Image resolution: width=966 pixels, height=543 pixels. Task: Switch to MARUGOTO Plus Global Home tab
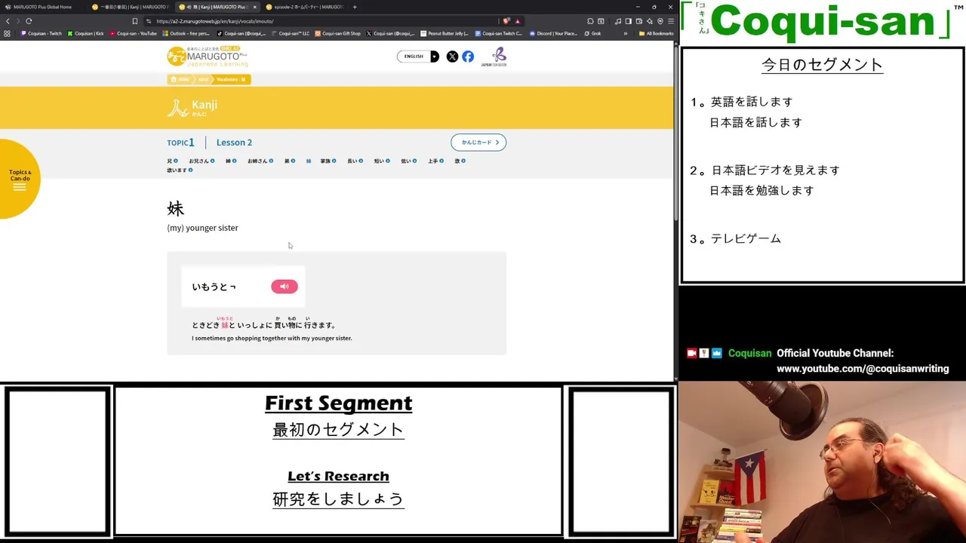pyautogui.click(x=44, y=7)
